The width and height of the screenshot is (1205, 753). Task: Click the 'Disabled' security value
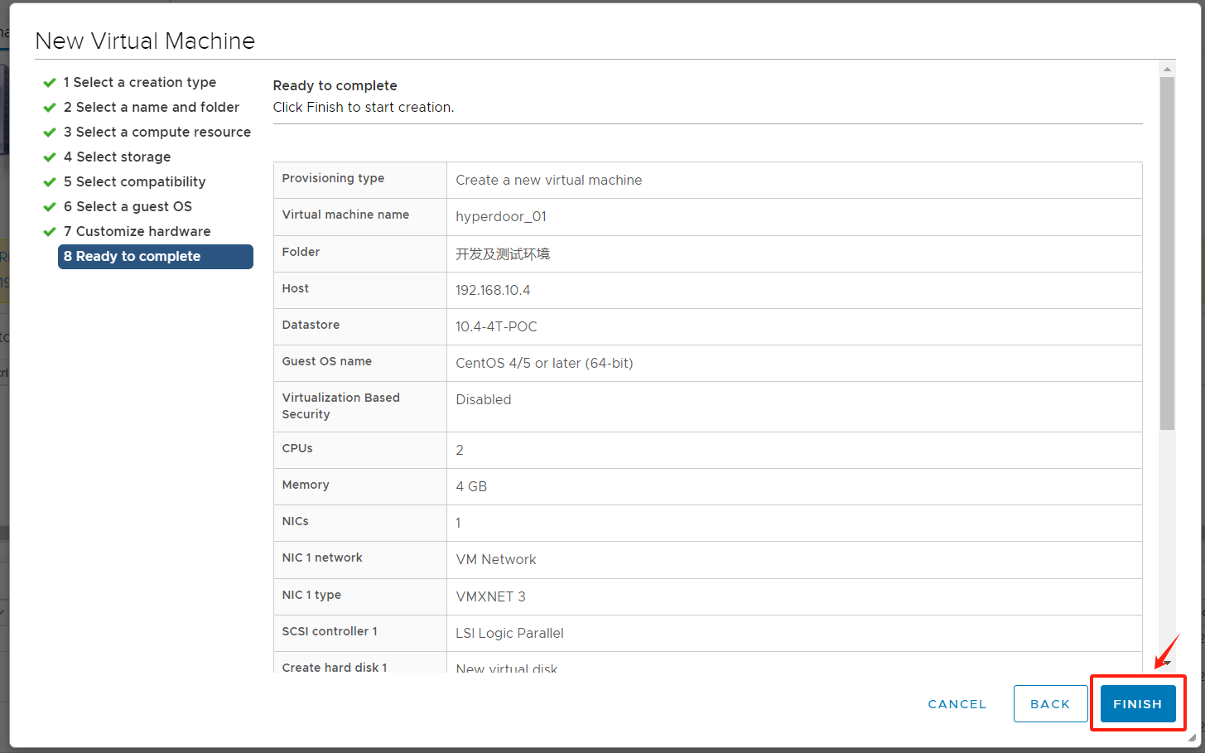coord(484,399)
